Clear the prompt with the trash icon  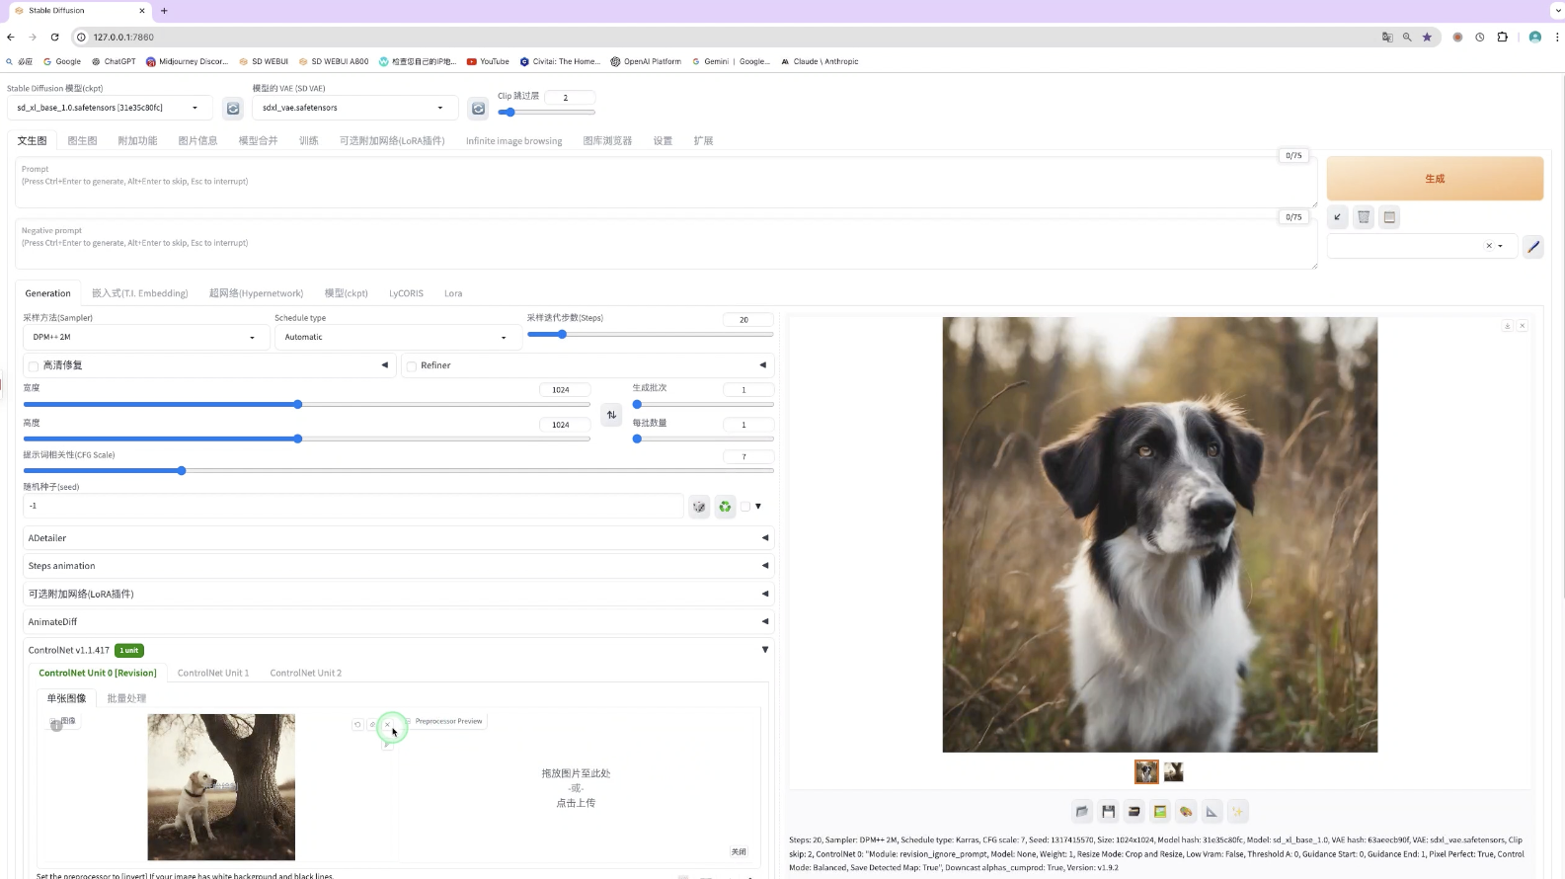(x=1364, y=217)
